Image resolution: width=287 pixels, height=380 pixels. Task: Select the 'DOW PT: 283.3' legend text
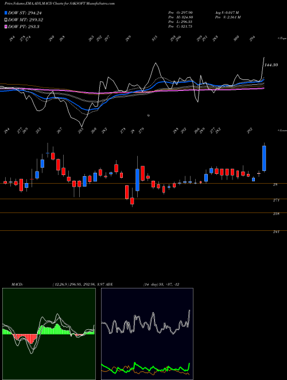24,26
